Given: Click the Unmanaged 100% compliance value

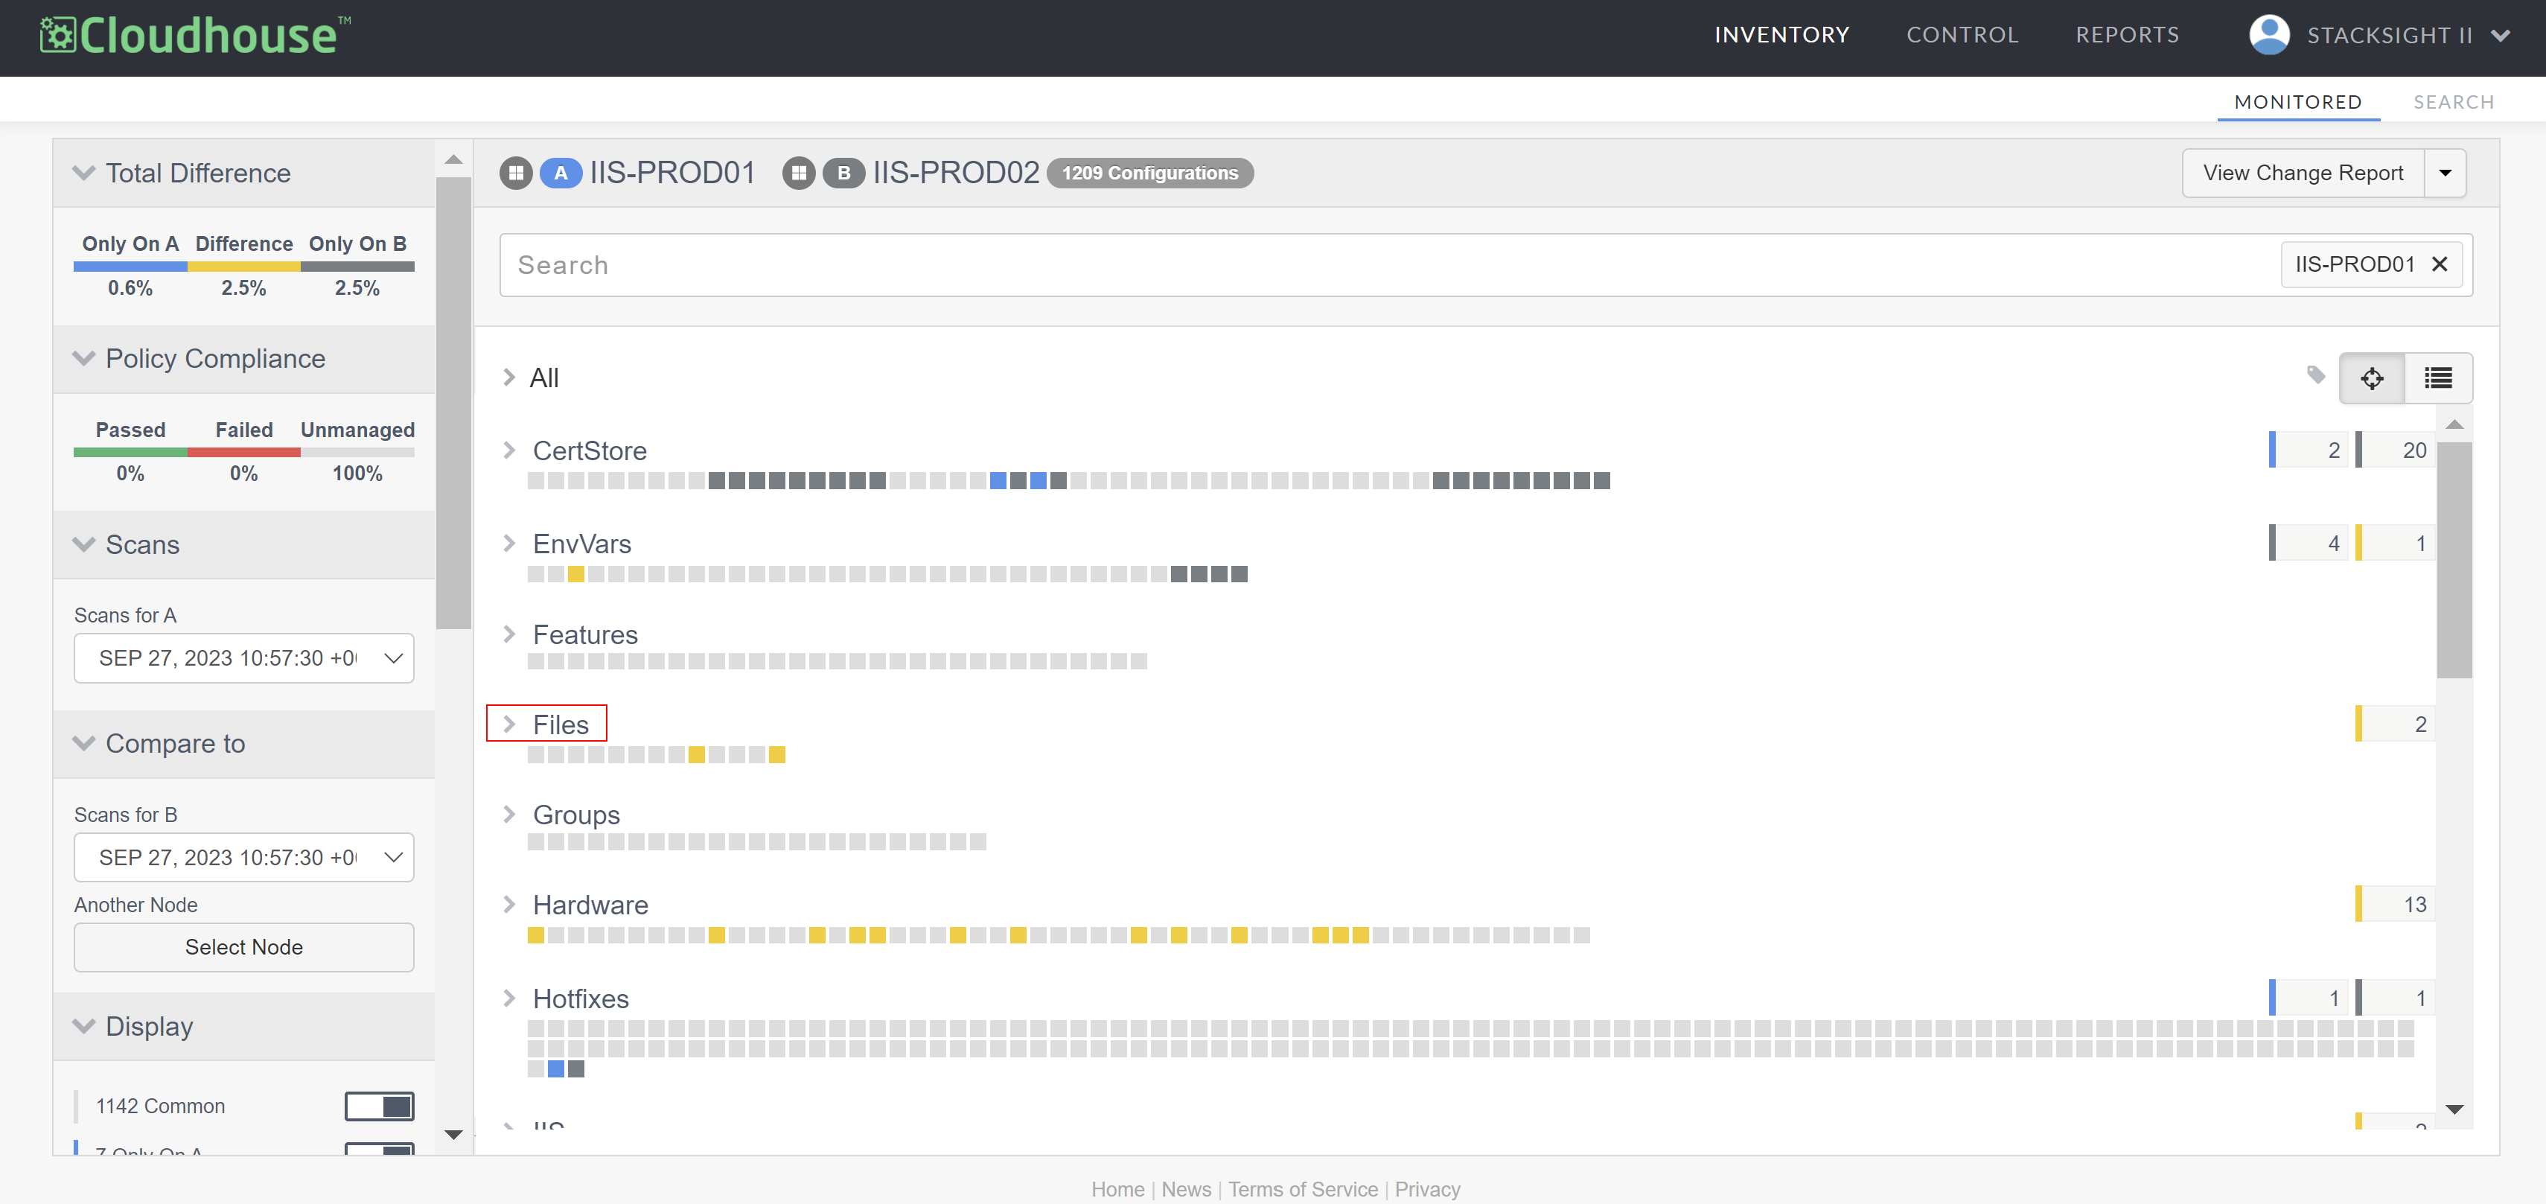Looking at the screenshot, I should 358,474.
